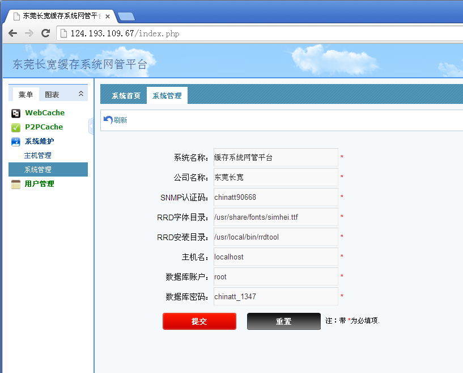Click the RRD字体目录 input field
Viewport: 463px width, 373px height.
coord(276,217)
